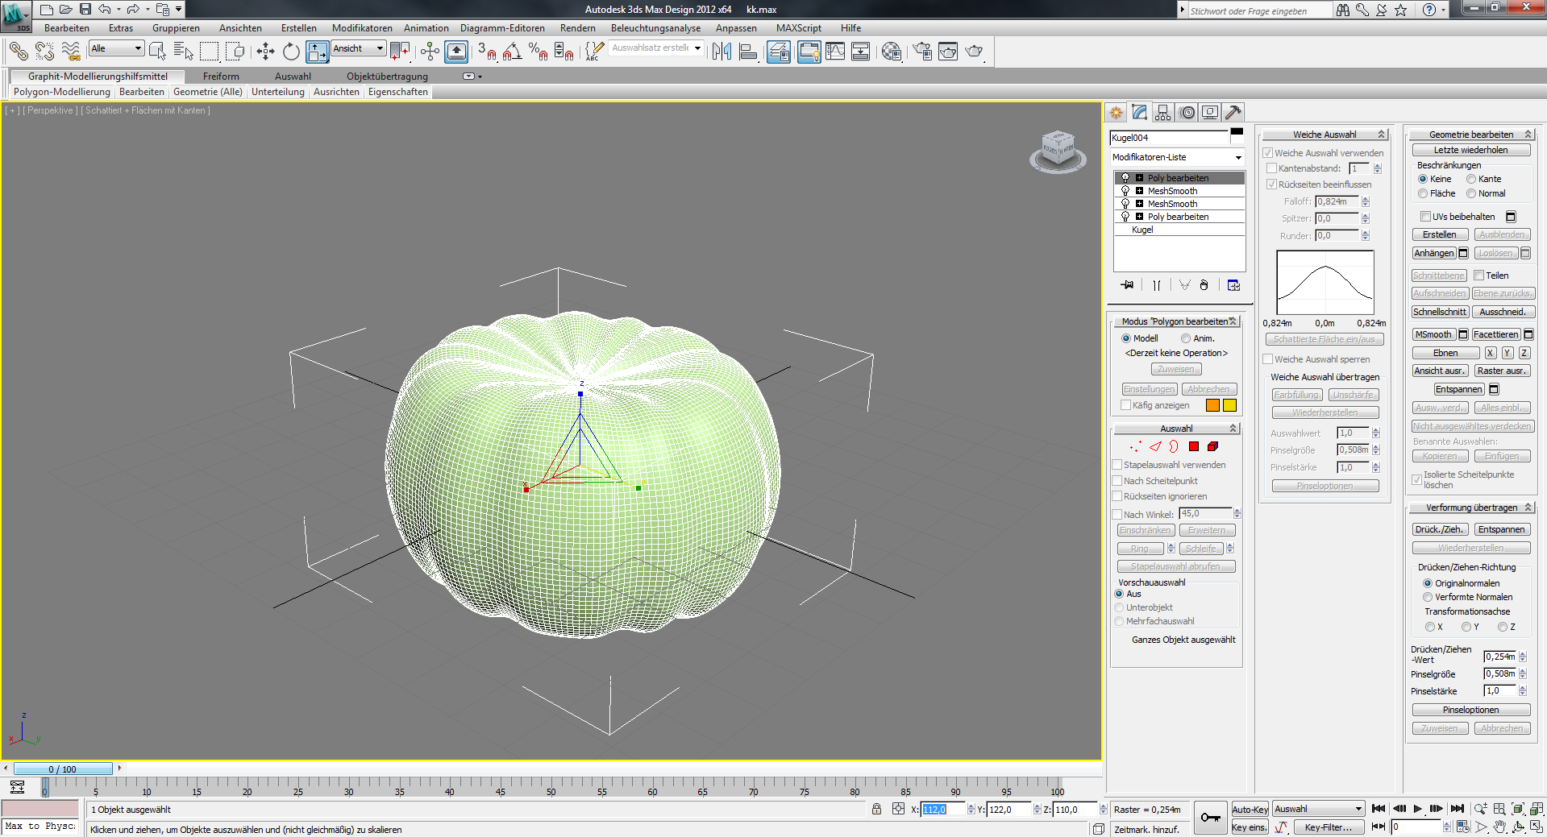Click the Drück./Zieh. button
The height and width of the screenshot is (837, 1547).
1440,529
